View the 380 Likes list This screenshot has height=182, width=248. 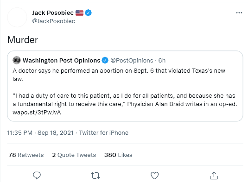[118, 155]
